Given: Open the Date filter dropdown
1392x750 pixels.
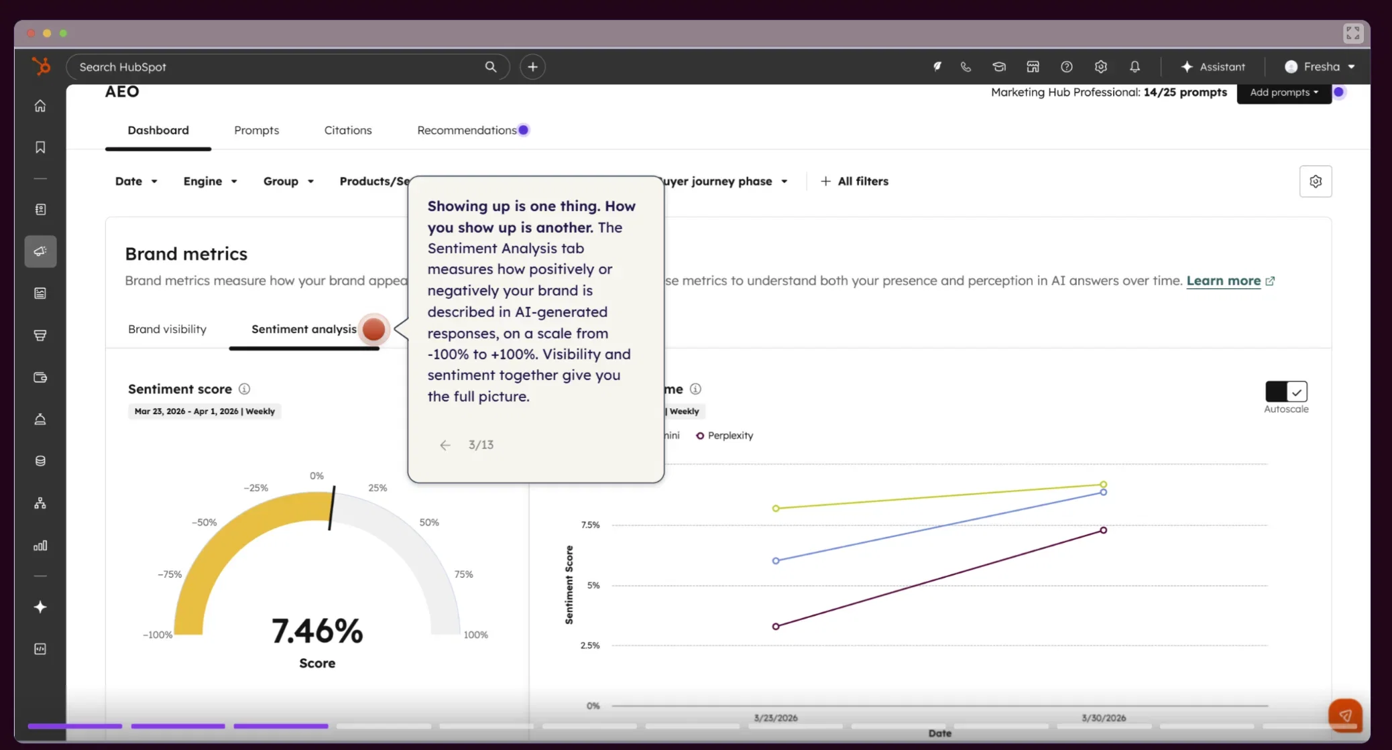Looking at the screenshot, I should (x=136, y=181).
